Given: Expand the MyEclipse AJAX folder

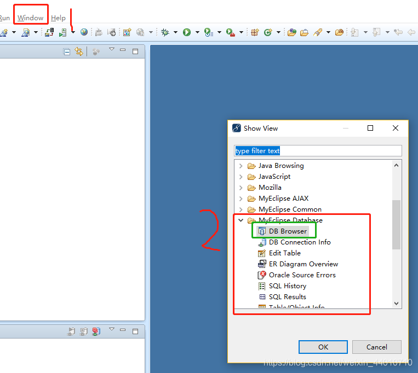Looking at the screenshot, I should coord(241,199).
